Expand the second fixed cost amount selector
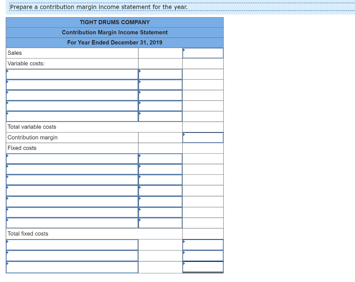This screenshot has width=355, height=282. [x=160, y=169]
